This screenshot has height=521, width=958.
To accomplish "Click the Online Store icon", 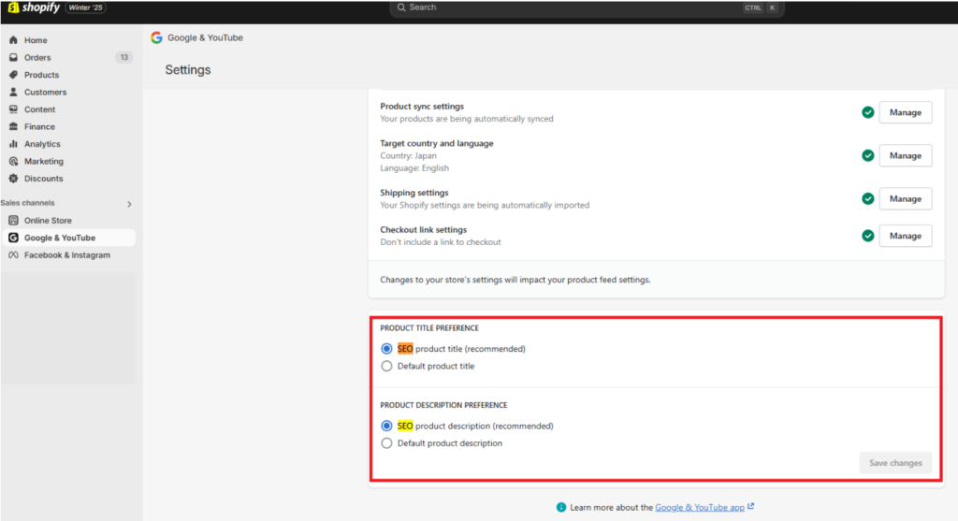I will coord(13,221).
